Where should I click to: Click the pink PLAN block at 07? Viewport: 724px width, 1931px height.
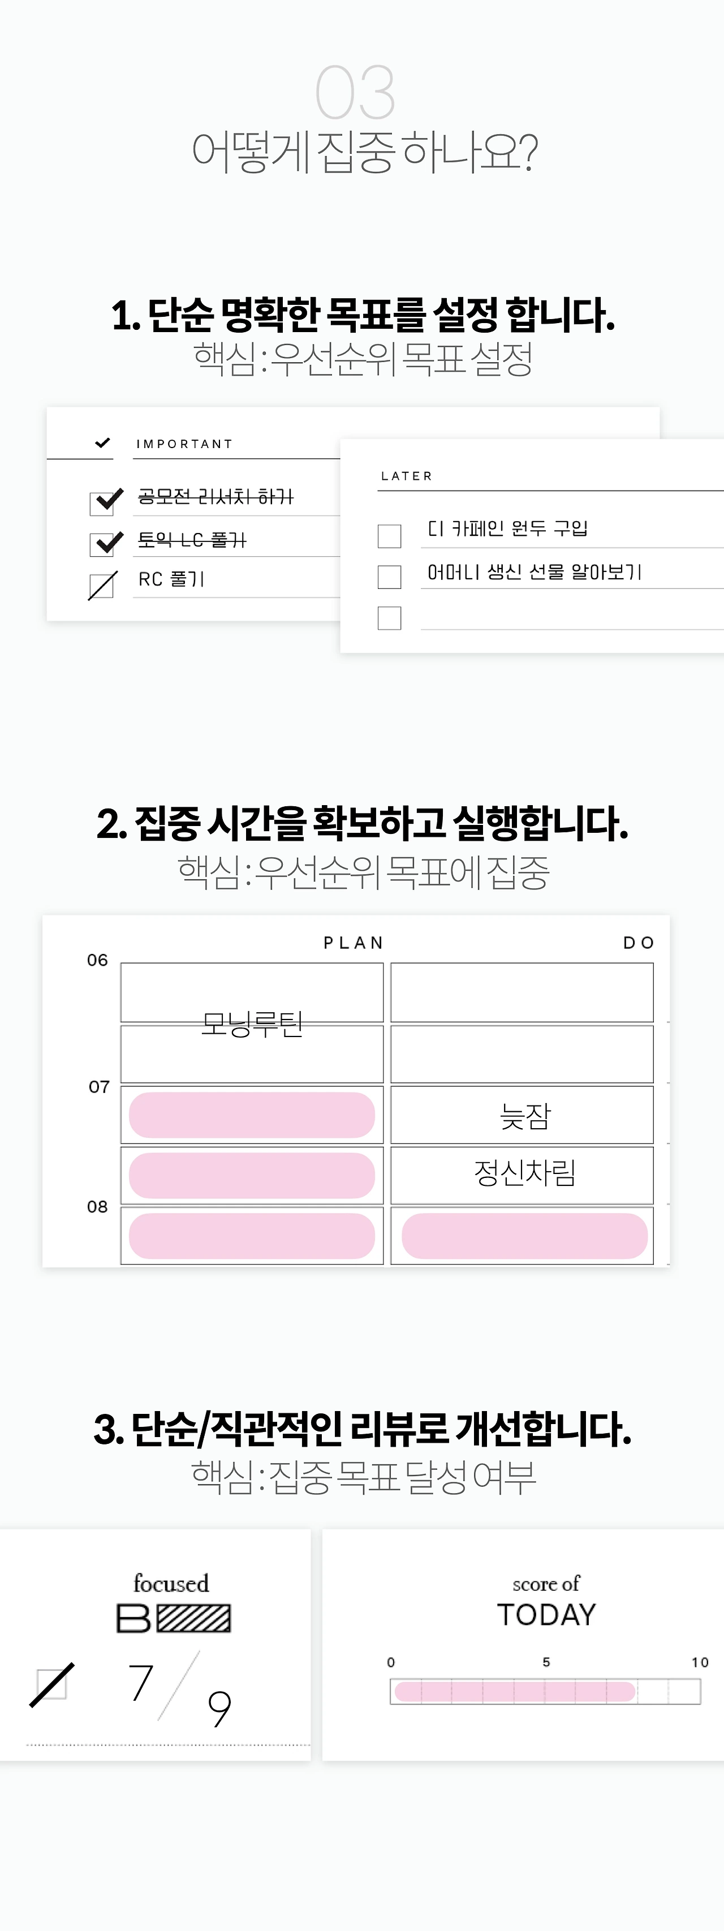tap(252, 1115)
